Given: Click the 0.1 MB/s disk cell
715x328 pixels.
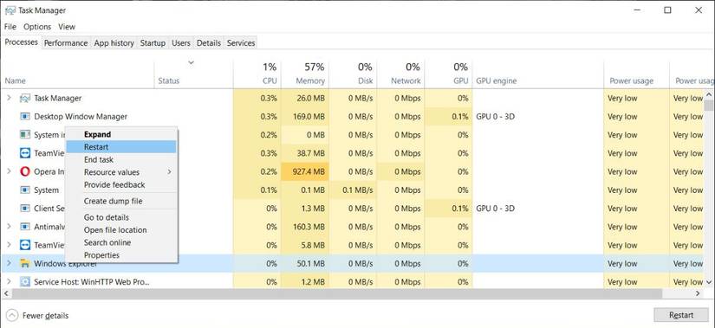Looking at the screenshot, I should click(353, 190).
